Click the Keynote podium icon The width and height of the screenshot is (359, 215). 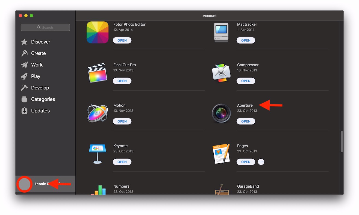point(98,154)
